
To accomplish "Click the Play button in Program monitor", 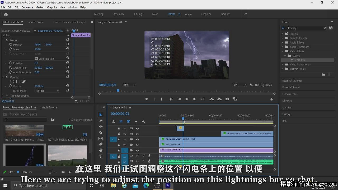I will coord(187,99).
